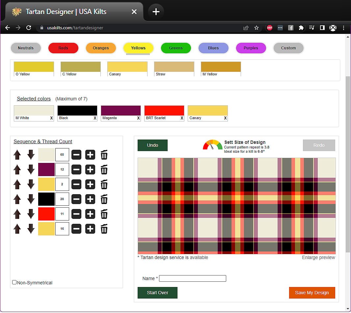Image resolution: width=351 pixels, height=313 pixels.
Task: Reload the page in the browser
Action: [29, 28]
